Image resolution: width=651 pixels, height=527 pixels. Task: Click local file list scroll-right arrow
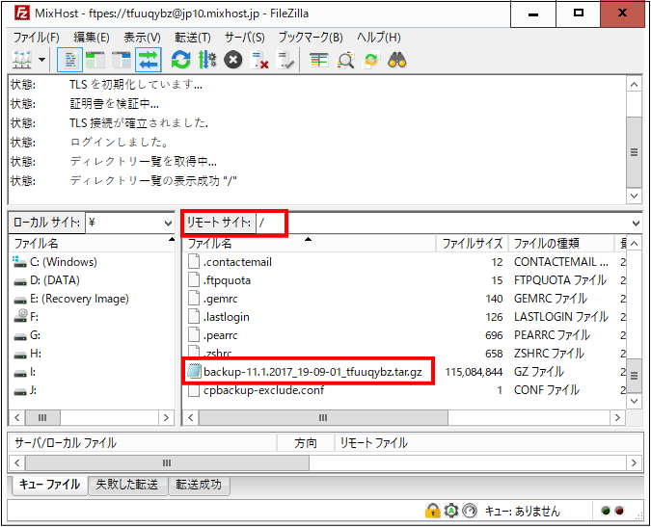pos(166,417)
